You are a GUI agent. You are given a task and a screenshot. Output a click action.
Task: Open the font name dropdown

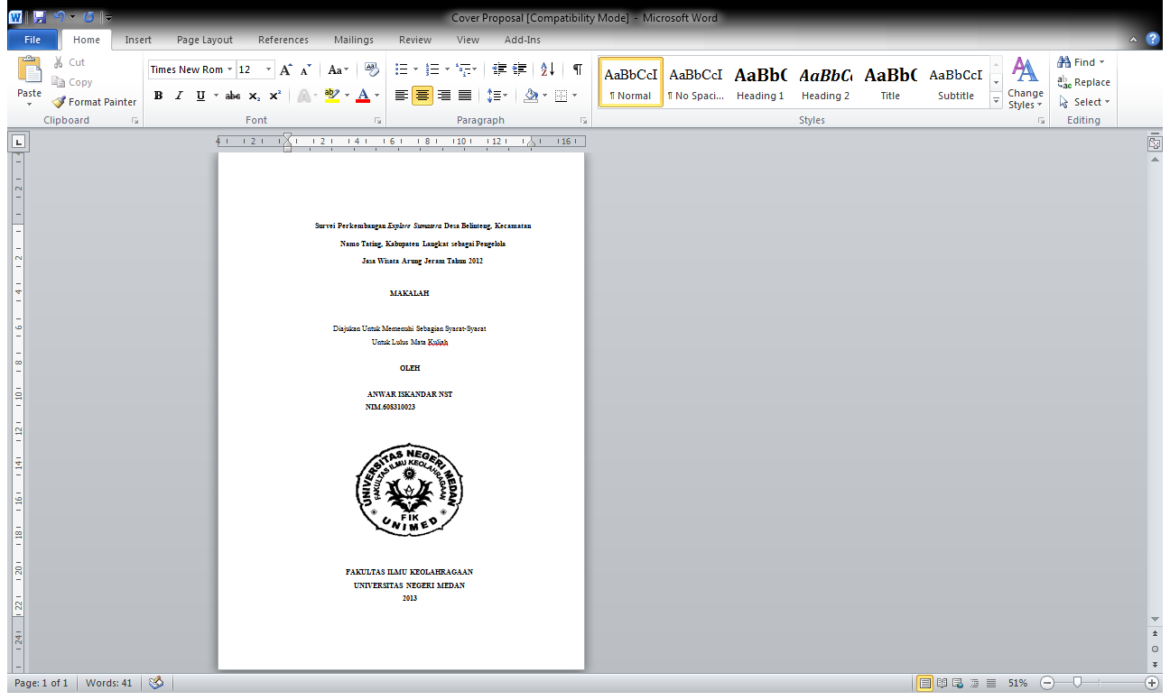[229, 69]
